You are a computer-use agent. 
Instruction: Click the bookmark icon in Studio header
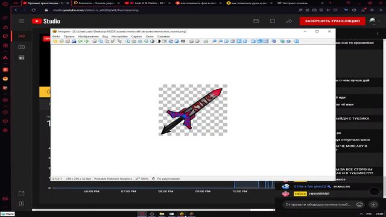273,21
